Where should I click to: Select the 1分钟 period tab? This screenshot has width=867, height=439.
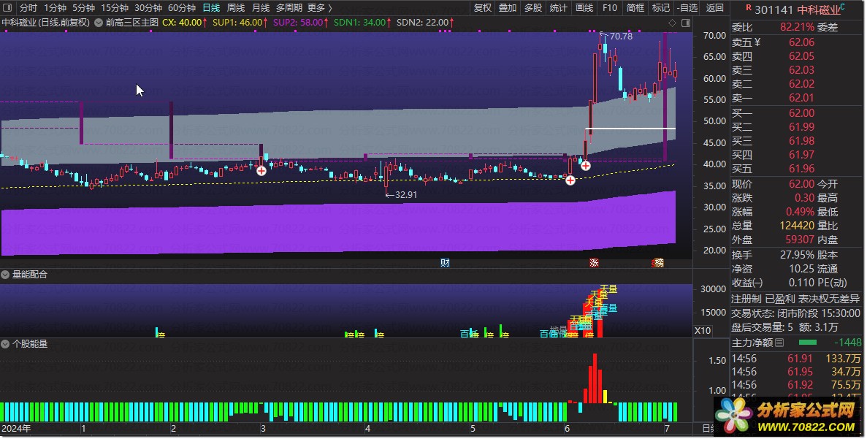tap(55, 8)
